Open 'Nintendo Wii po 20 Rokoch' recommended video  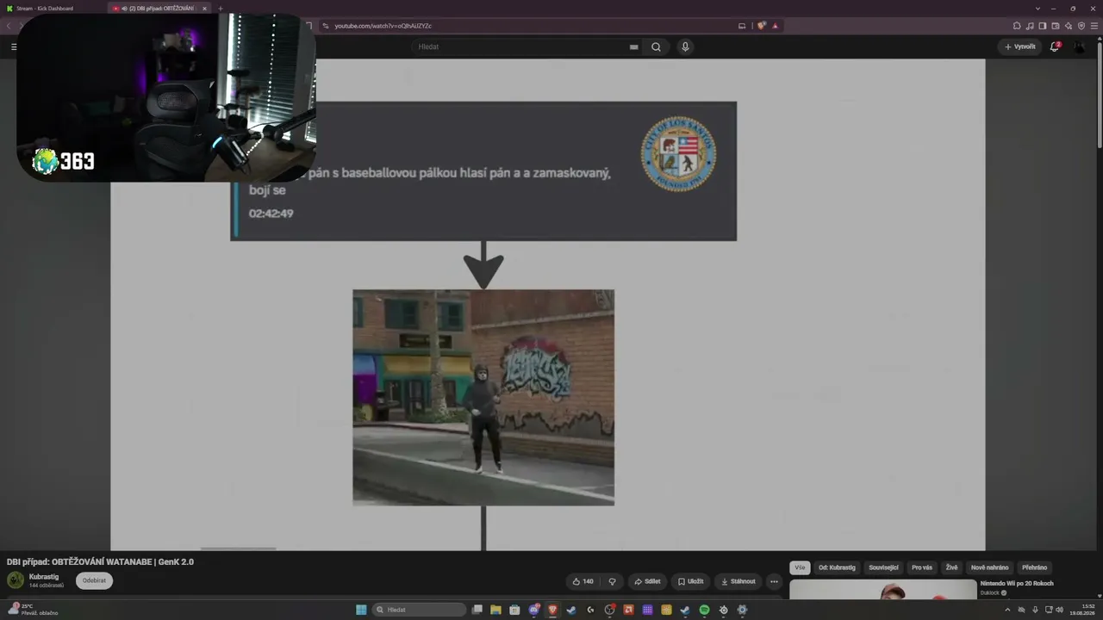pyautogui.click(x=1017, y=583)
